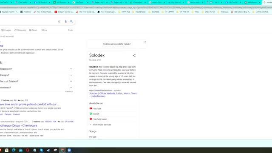Open the BUSINESS bookmarks folder
Screen dimensions: 272x153
click(x=154, y=12)
